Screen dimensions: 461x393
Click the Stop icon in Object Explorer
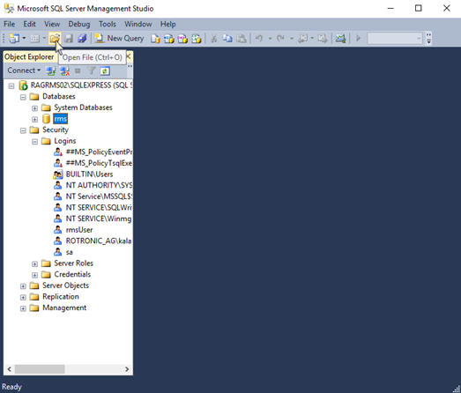[x=78, y=70]
